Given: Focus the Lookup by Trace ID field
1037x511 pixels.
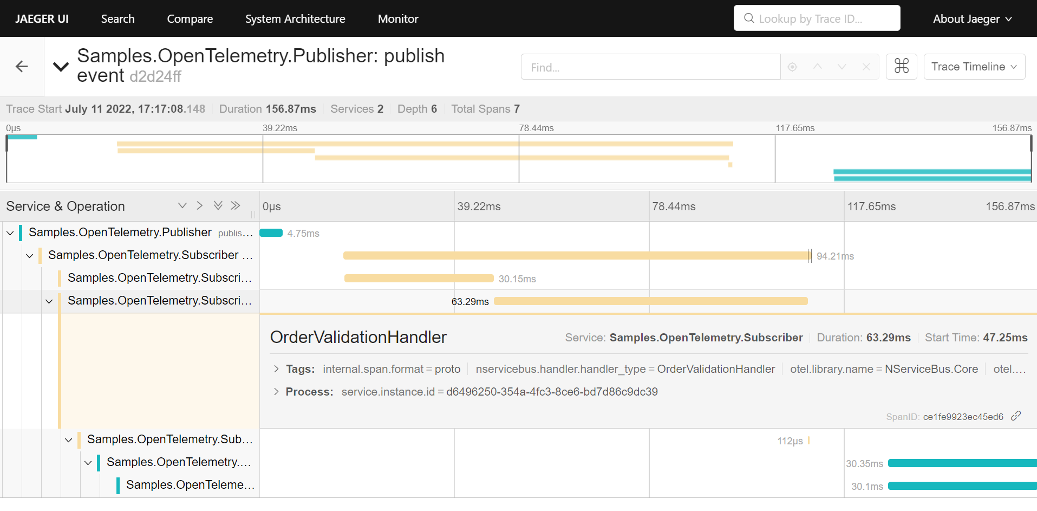Looking at the screenshot, I should [817, 18].
